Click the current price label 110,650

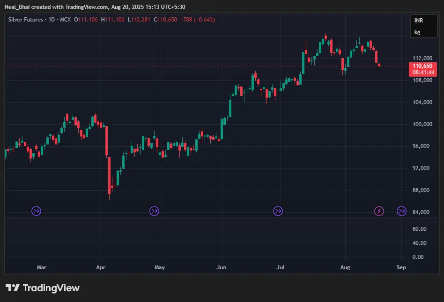pyautogui.click(x=422, y=66)
